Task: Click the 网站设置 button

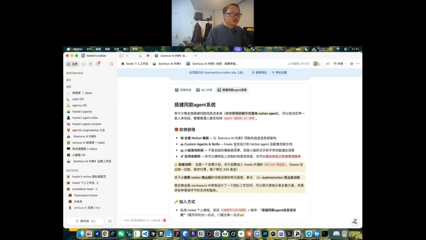Action: click(279, 73)
